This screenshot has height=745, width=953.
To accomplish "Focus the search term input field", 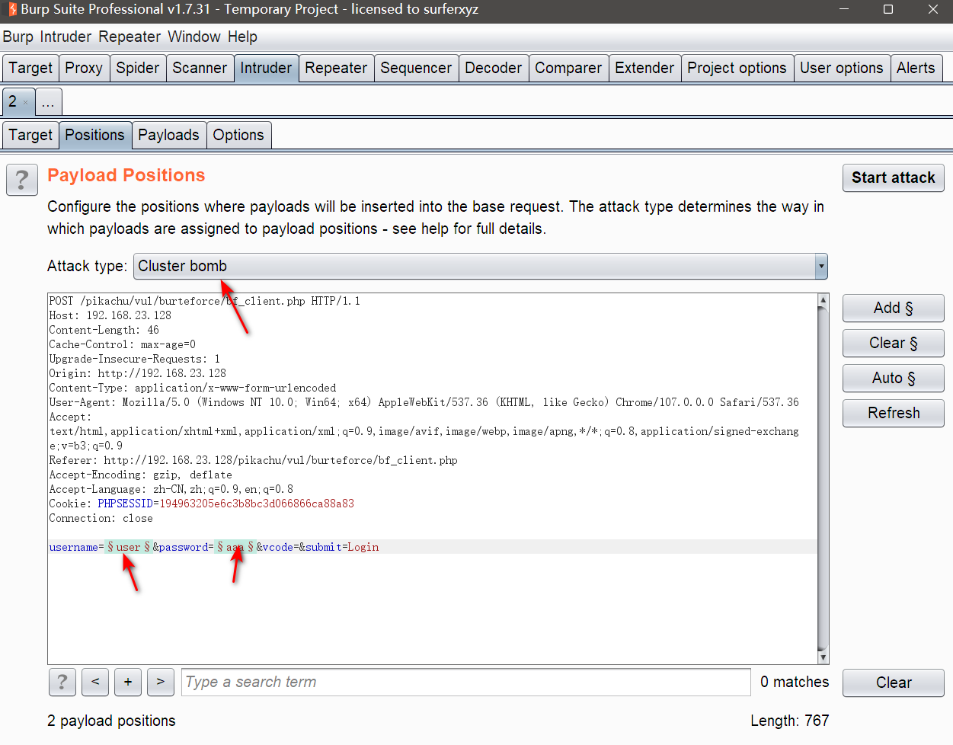I will tap(465, 682).
